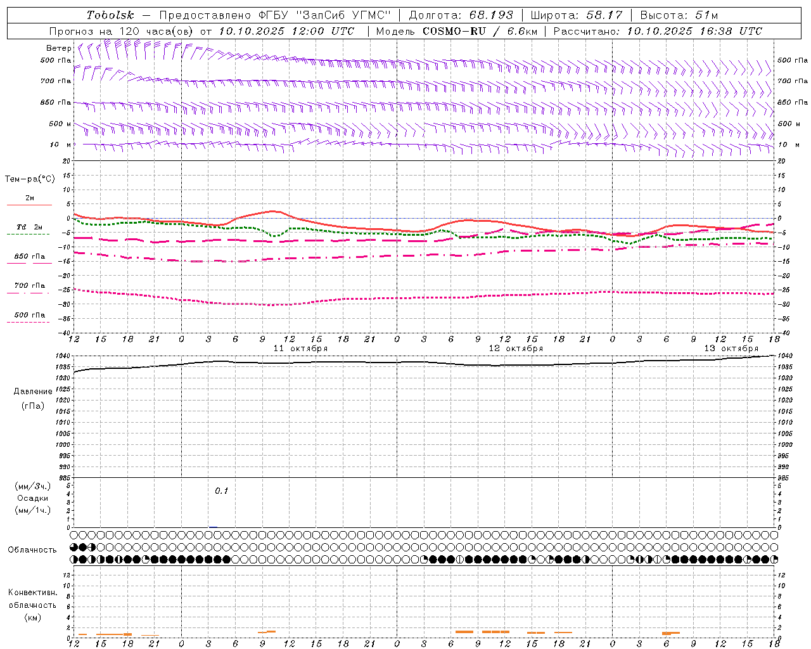Click the 12 октября date label
Screen dimensions: 811x649
point(516,349)
